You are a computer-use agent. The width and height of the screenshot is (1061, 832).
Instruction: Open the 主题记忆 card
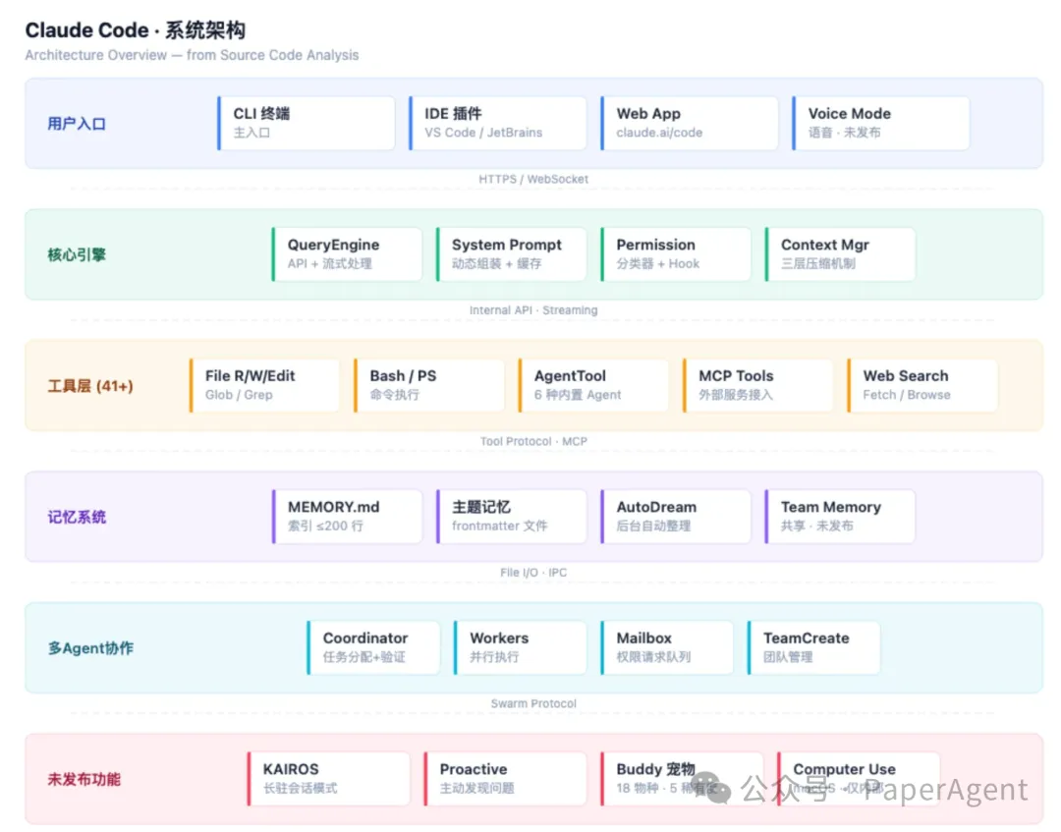512,517
